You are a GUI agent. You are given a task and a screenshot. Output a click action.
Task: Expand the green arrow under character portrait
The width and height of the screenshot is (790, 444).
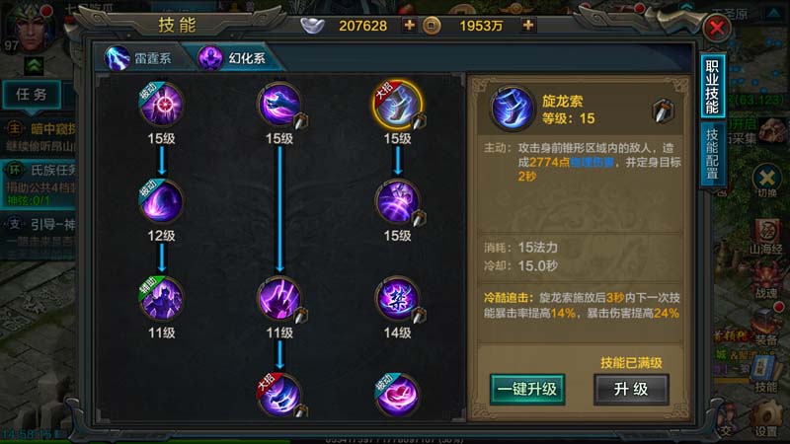(x=35, y=65)
